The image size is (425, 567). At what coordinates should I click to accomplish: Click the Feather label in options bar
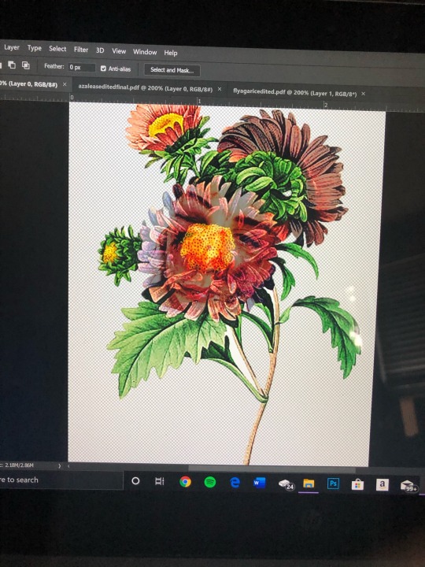[x=54, y=66]
